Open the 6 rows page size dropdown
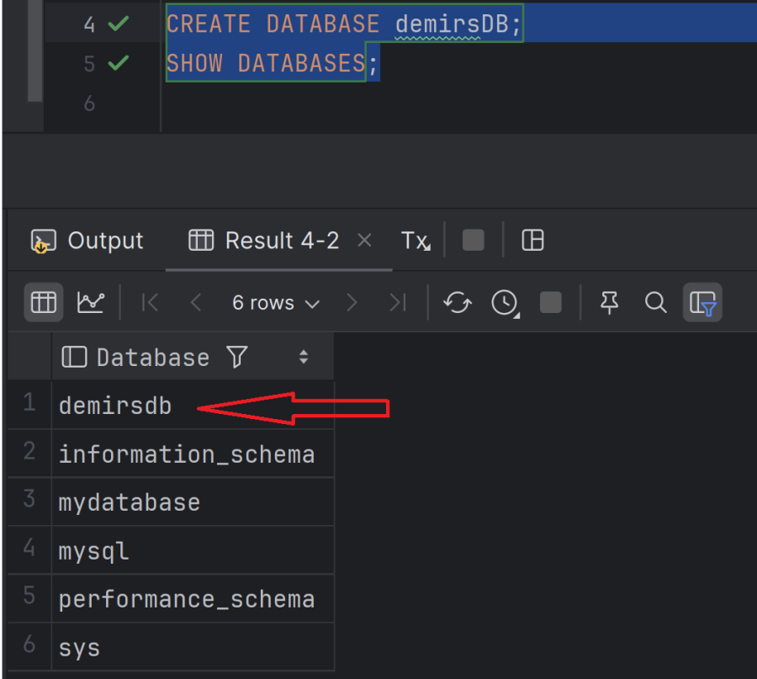757x679 pixels. pos(276,303)
